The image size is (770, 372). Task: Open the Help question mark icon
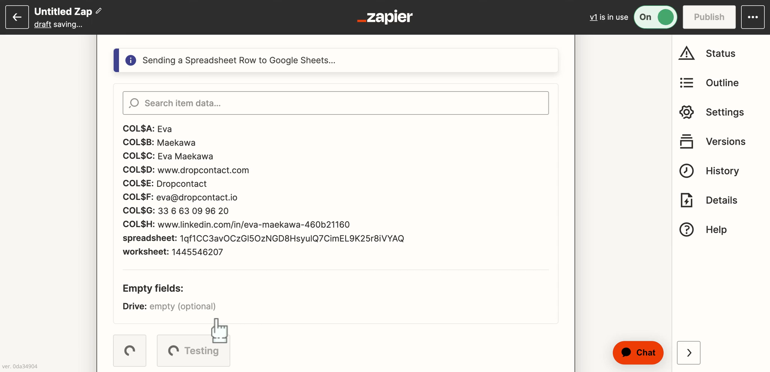(x=686, y=229)
